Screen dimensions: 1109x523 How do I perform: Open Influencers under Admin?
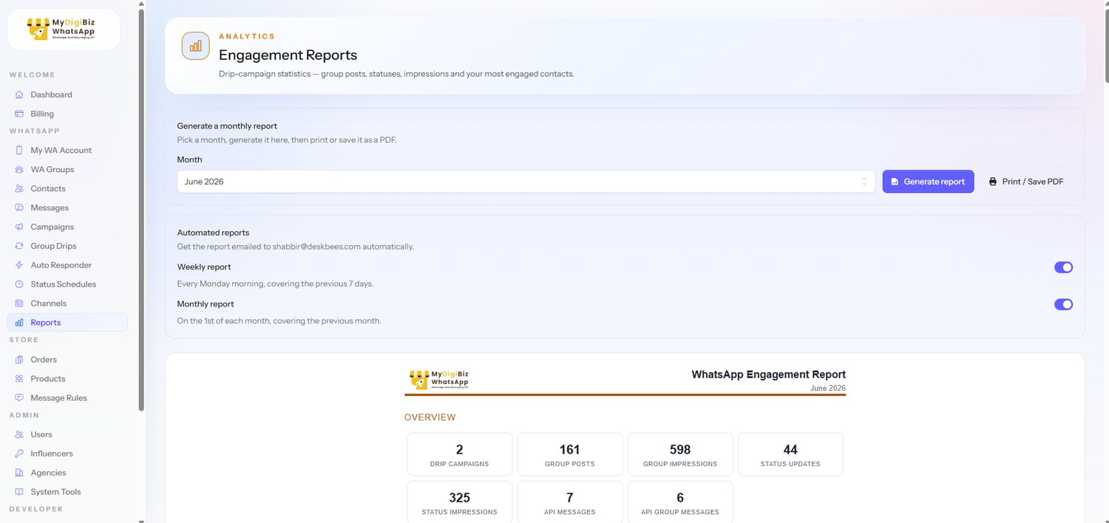67,454
